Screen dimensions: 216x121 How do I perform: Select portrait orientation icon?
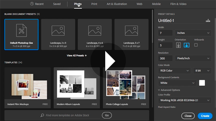(x=178, y=45)
